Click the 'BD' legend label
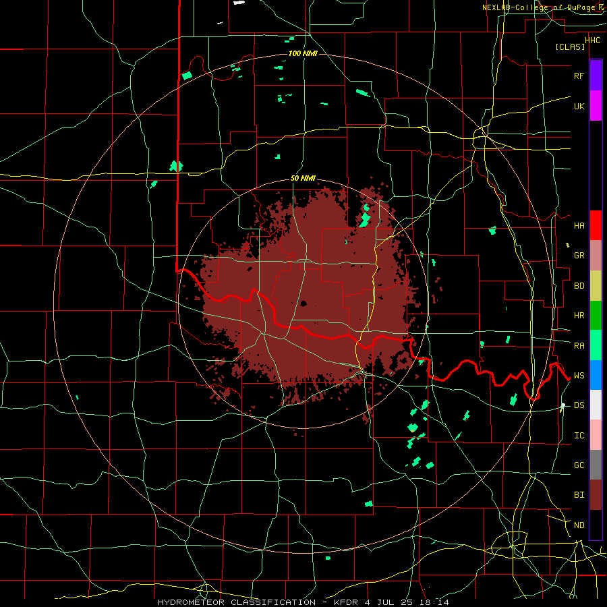 point(579,286)
